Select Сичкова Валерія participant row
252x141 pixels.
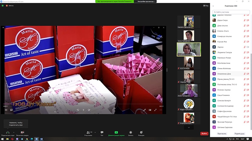point(231,101)
